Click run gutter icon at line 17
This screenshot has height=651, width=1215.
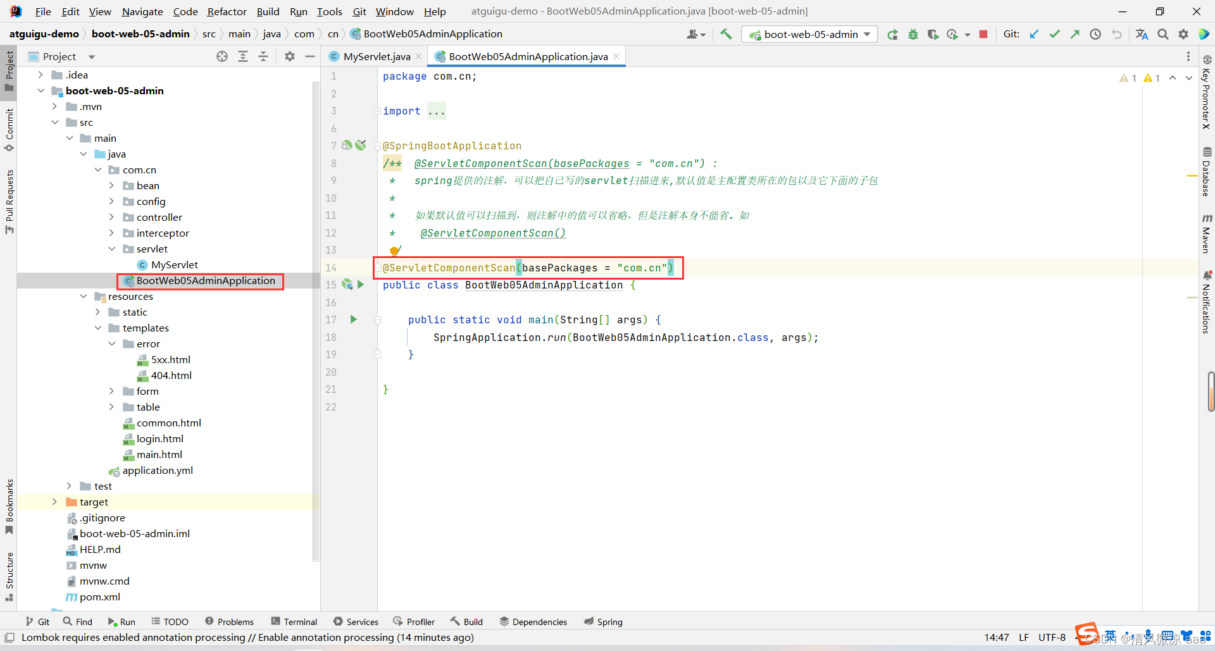(x=354, y=319)
